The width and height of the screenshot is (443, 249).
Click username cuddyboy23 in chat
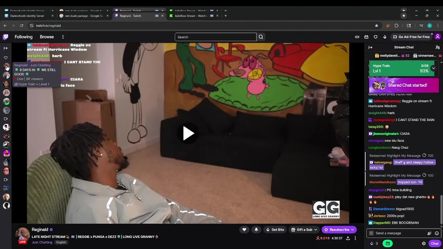[383, 197]
